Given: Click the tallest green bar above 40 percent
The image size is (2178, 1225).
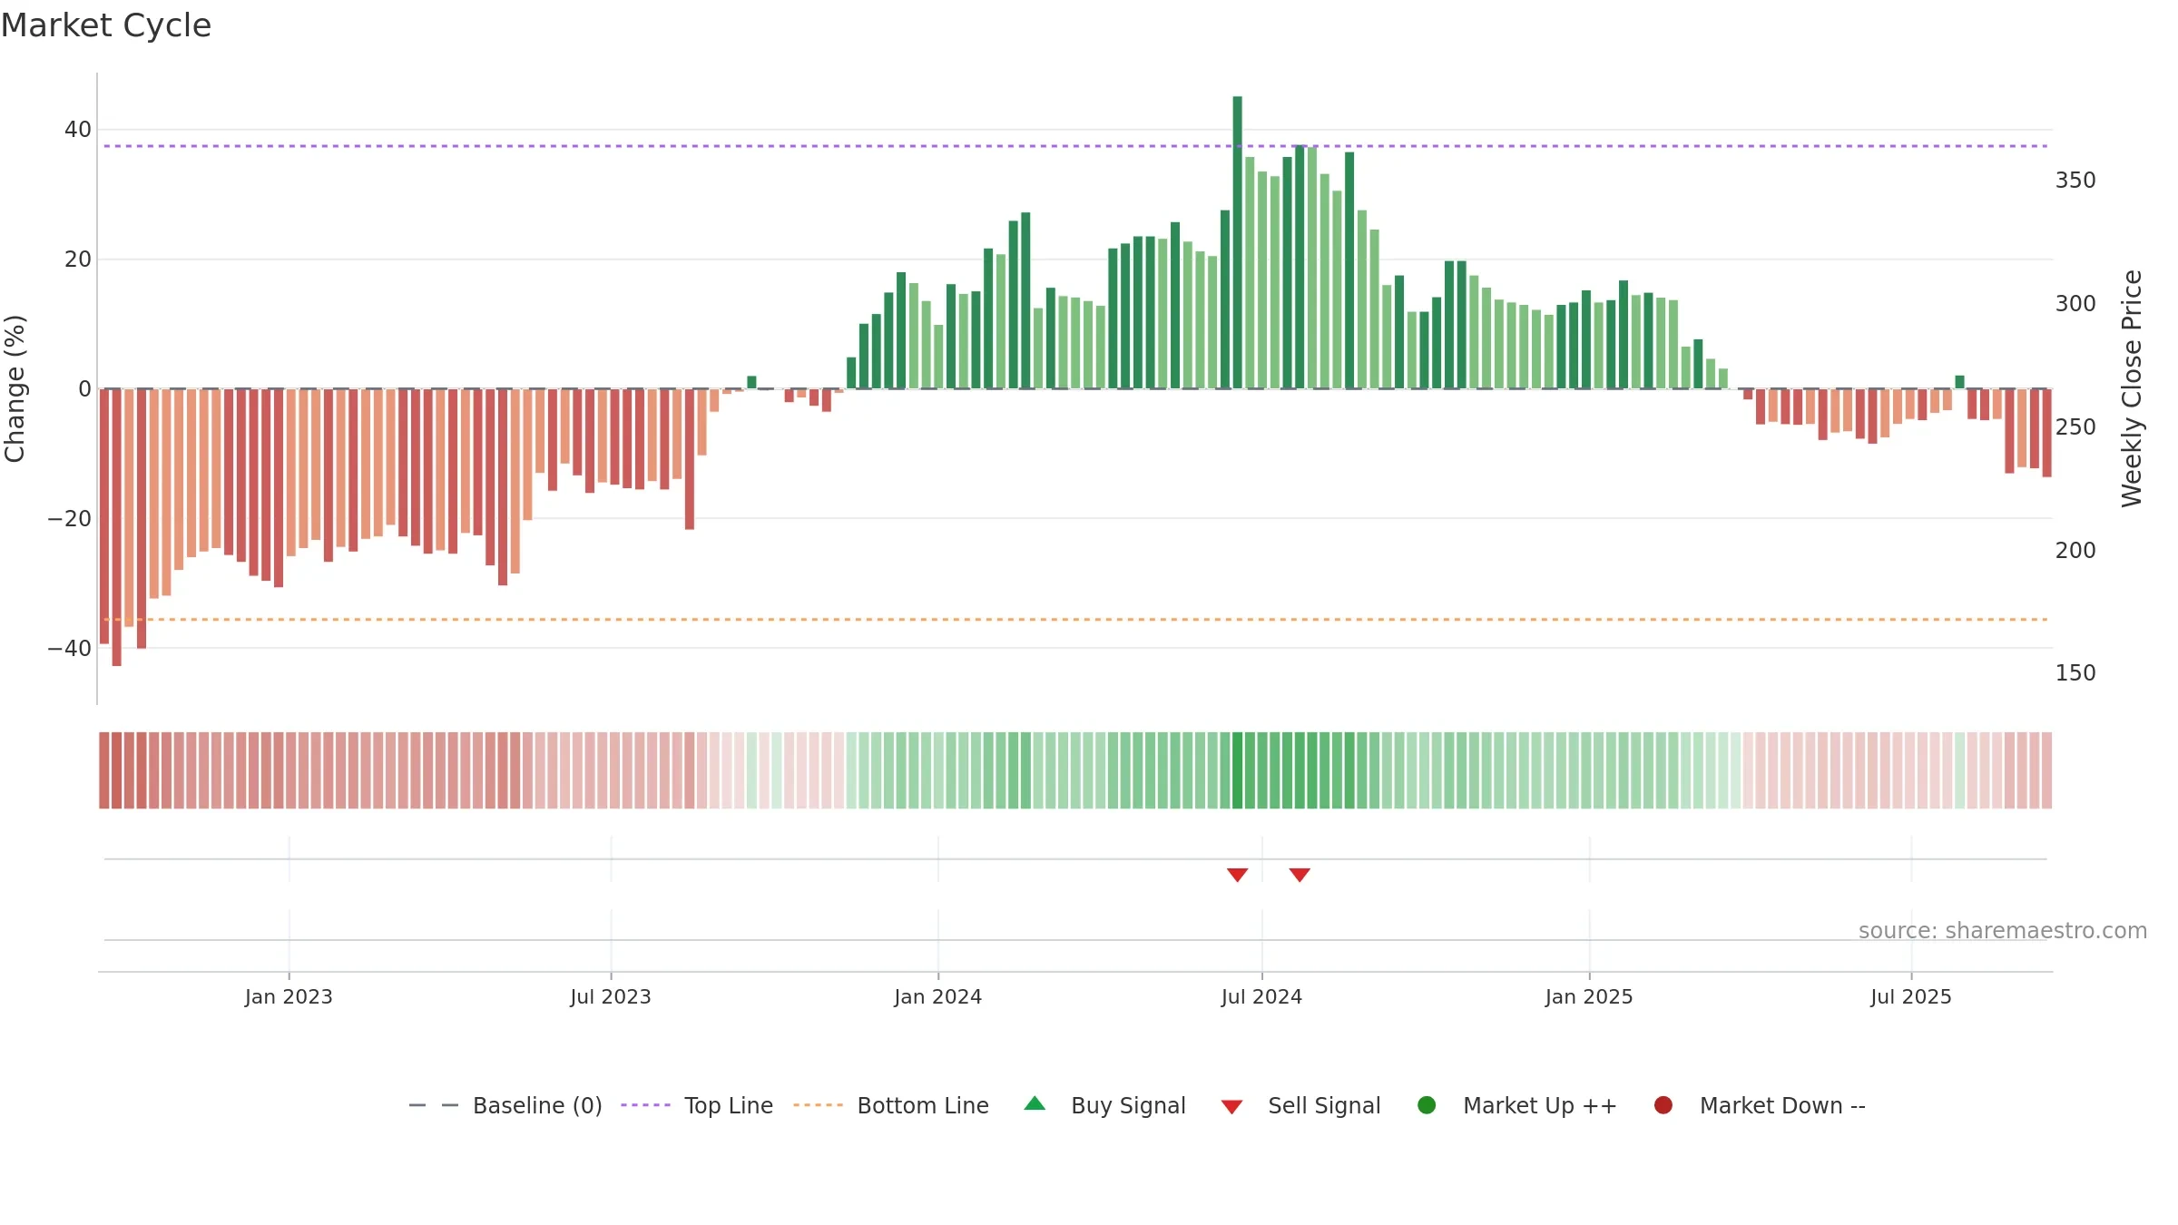Looking at the screenshot, I should [x=1237, y=242].
